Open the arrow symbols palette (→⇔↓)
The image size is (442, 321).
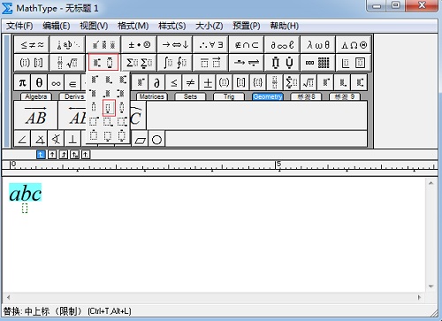click(x=175, y=45)
